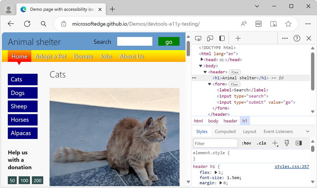Click the green go search button
Screen dimensions: 317x188
169,41
